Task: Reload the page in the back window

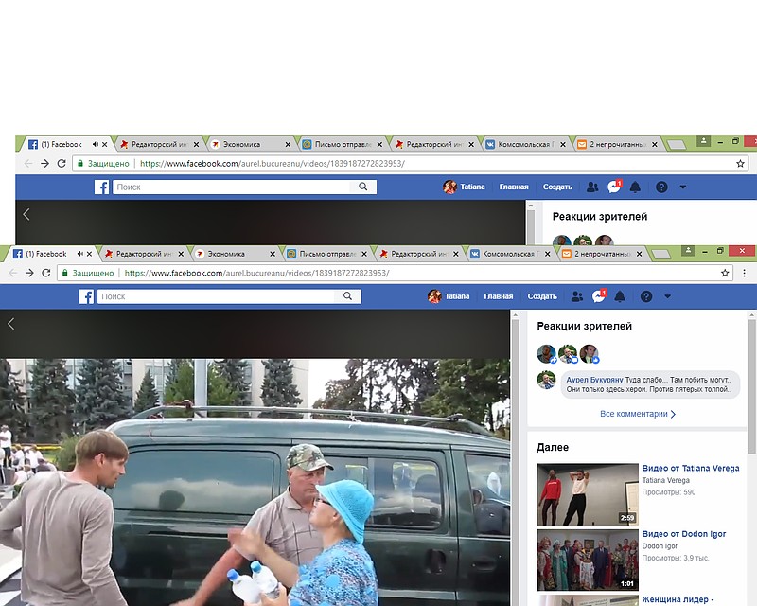Action: click(62, 164)
